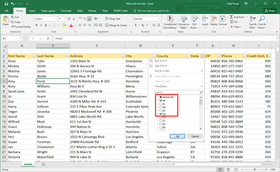
Task: Open the Last Name filter dropdown
Action: [x=67, y=56]
